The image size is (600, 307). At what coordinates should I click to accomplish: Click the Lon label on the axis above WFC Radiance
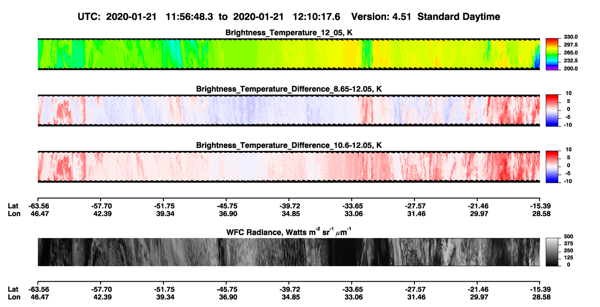(14, 214)
